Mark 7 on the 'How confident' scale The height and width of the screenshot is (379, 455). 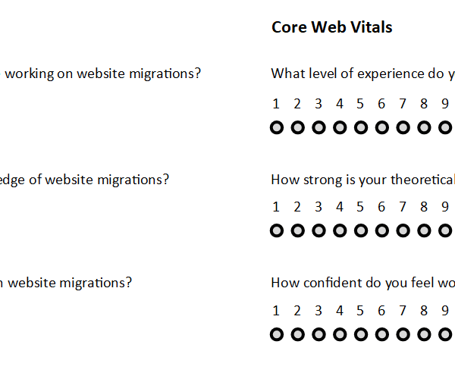pyautogui.click(x=403, y=334)
